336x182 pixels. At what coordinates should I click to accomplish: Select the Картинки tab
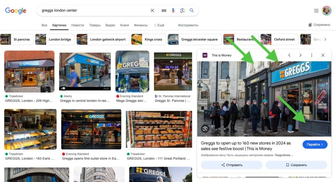[59, 25]
